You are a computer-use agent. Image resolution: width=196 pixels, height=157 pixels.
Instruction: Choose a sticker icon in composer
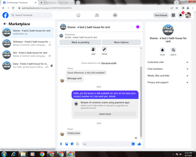click(x=72, y=144)
